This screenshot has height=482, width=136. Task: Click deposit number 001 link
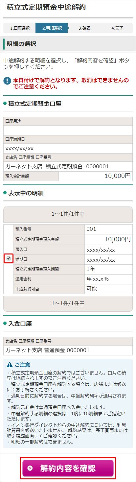click(x=91, y=229)
